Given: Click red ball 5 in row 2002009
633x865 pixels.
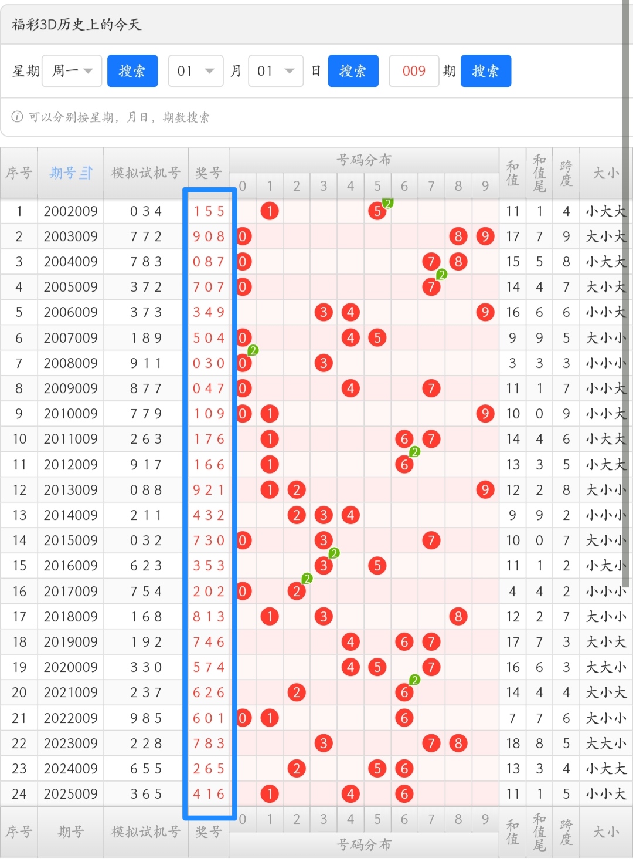Looking at the screenshot, I should click(x=377, y=211).
